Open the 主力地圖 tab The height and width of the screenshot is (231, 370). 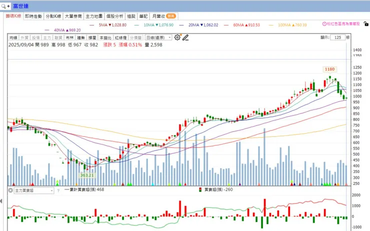point(94,16)
